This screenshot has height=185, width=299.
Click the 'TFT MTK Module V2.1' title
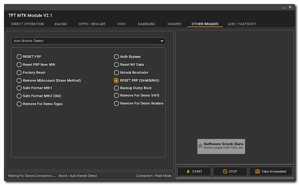coord(30,15)
